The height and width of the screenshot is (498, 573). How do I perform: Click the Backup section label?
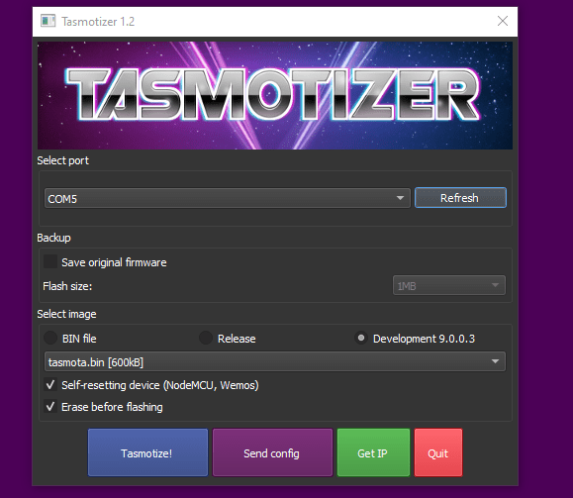(x=53, y=238)
